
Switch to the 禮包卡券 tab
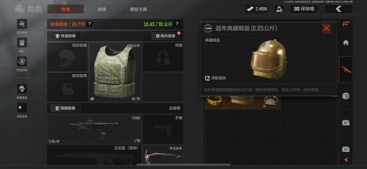pyautogui.click(x=138, y=9)
